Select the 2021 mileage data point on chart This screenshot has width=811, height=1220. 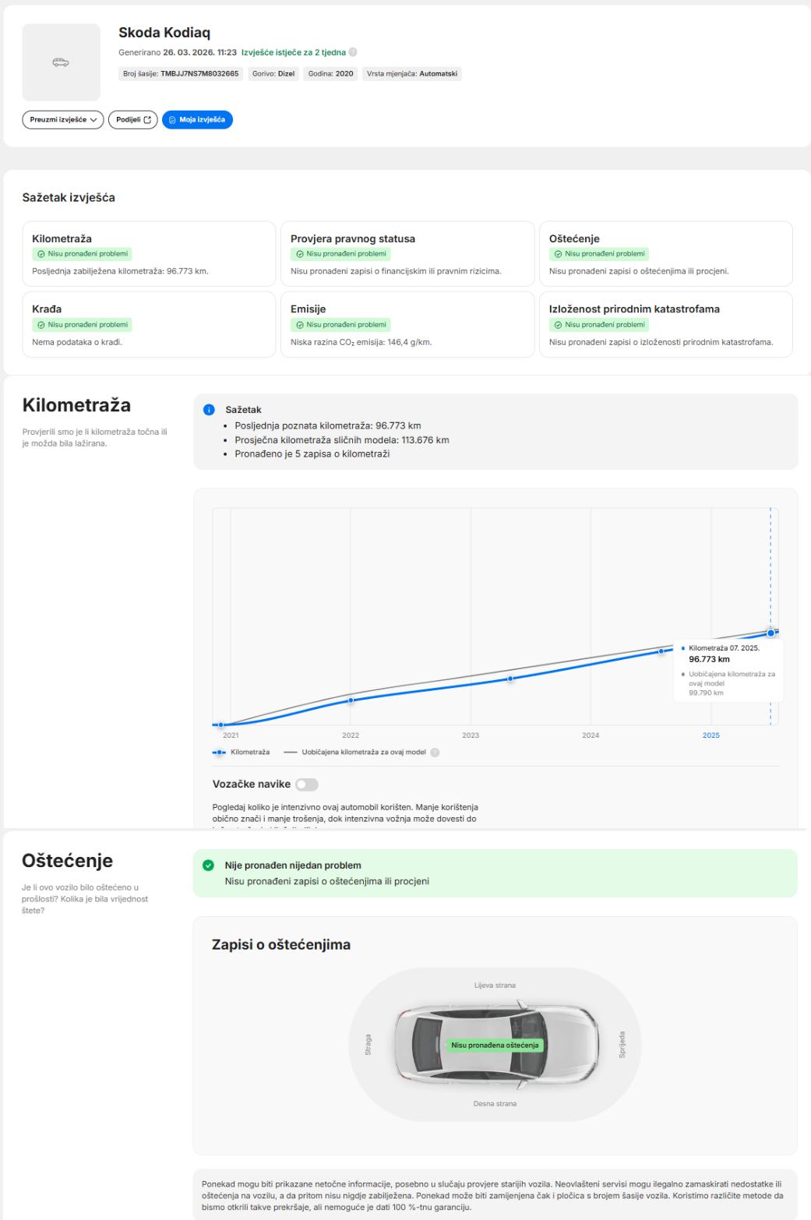[221, 725]
